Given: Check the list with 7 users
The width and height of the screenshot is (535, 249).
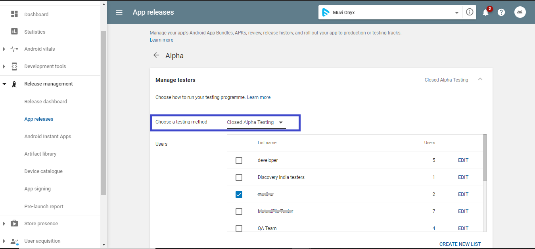Looking at the screenshot, I should [x=239, y=211].
